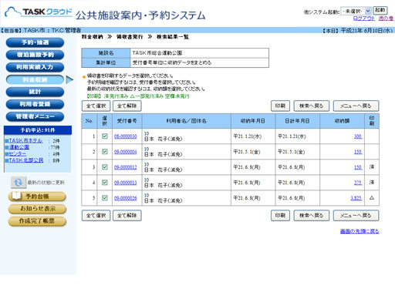395x296 pixels.
Task: Open receipt number link 09-0000004
Action: pyautogui.click(x=126, y=152)
